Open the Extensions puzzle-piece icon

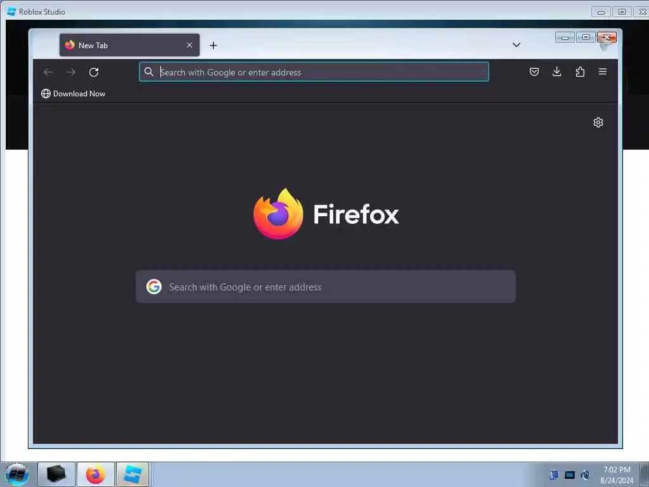pyautogui.click(x=580, y=72)
